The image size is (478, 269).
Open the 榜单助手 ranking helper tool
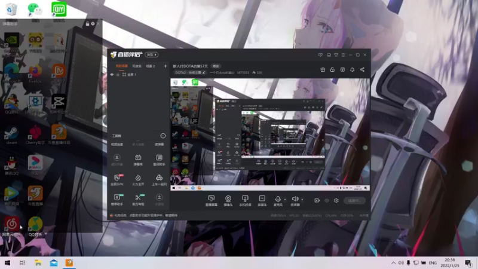coord(117,200)
